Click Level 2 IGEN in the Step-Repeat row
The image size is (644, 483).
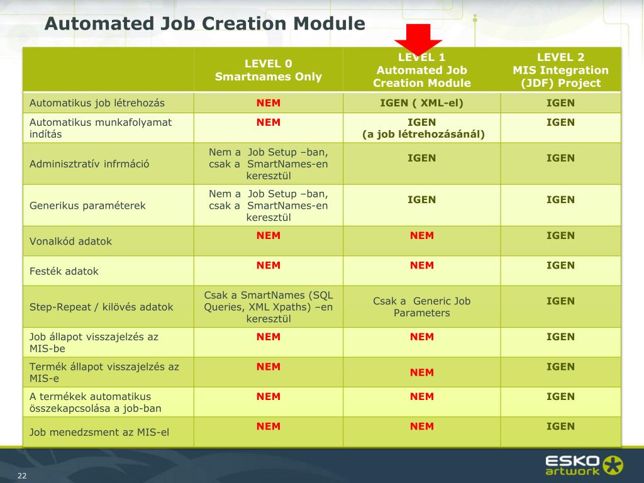pos(560,301)
